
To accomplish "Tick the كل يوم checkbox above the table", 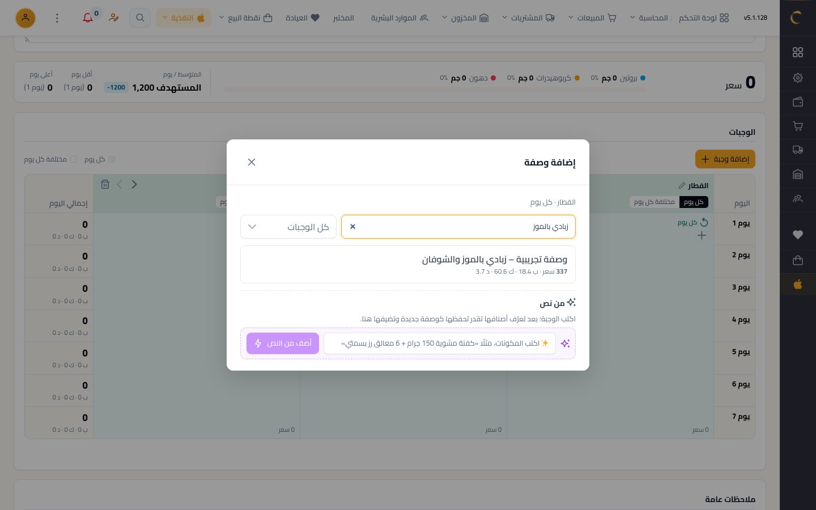I will click(112, 159).
